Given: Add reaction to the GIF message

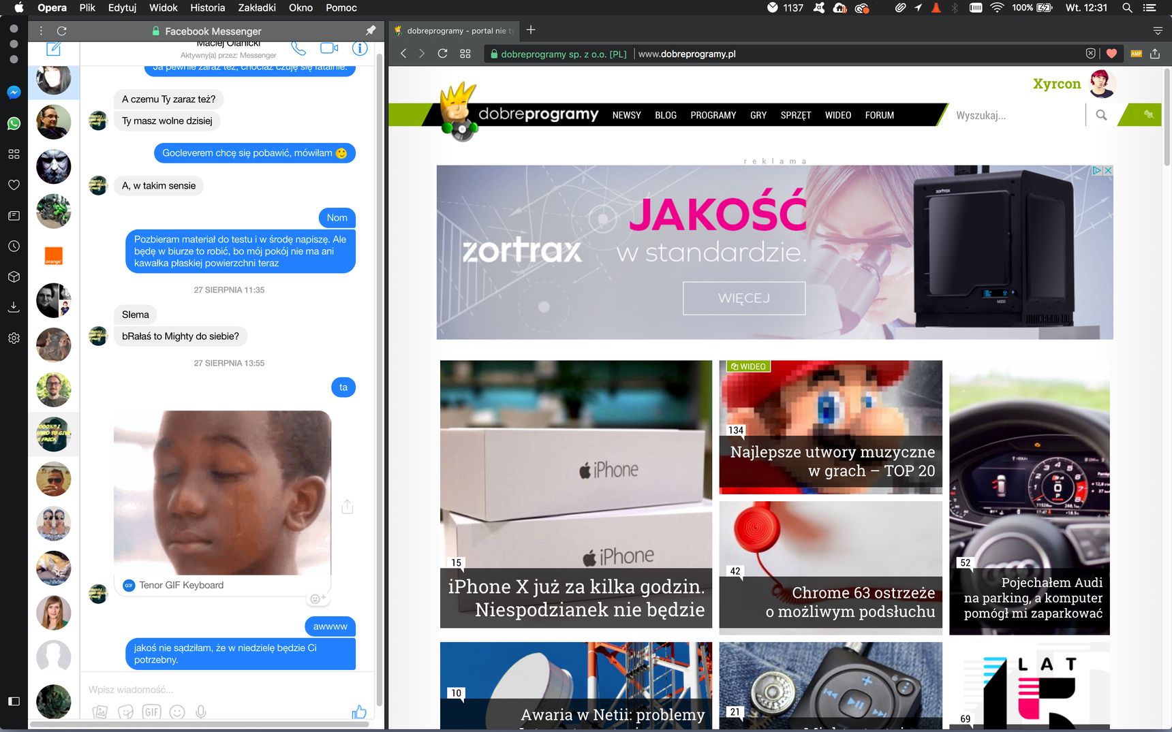Looking at the screenshot, I should (318, 599).
